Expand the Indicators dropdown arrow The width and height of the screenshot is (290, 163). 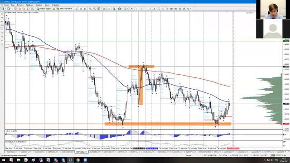(116, 9)
